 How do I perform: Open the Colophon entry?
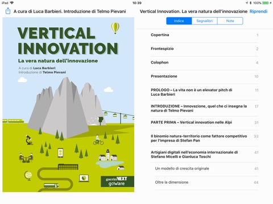click(205, 62)
